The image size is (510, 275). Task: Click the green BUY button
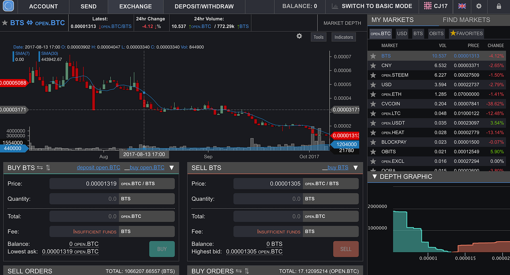pyautogui.click(x=162, y=249)
